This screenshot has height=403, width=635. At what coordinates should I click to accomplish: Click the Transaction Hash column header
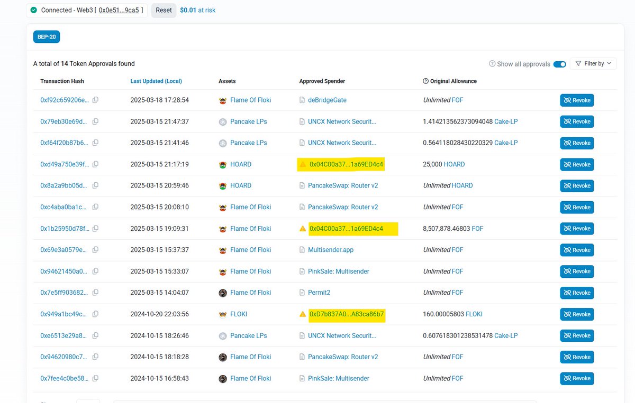click(62, 81)
